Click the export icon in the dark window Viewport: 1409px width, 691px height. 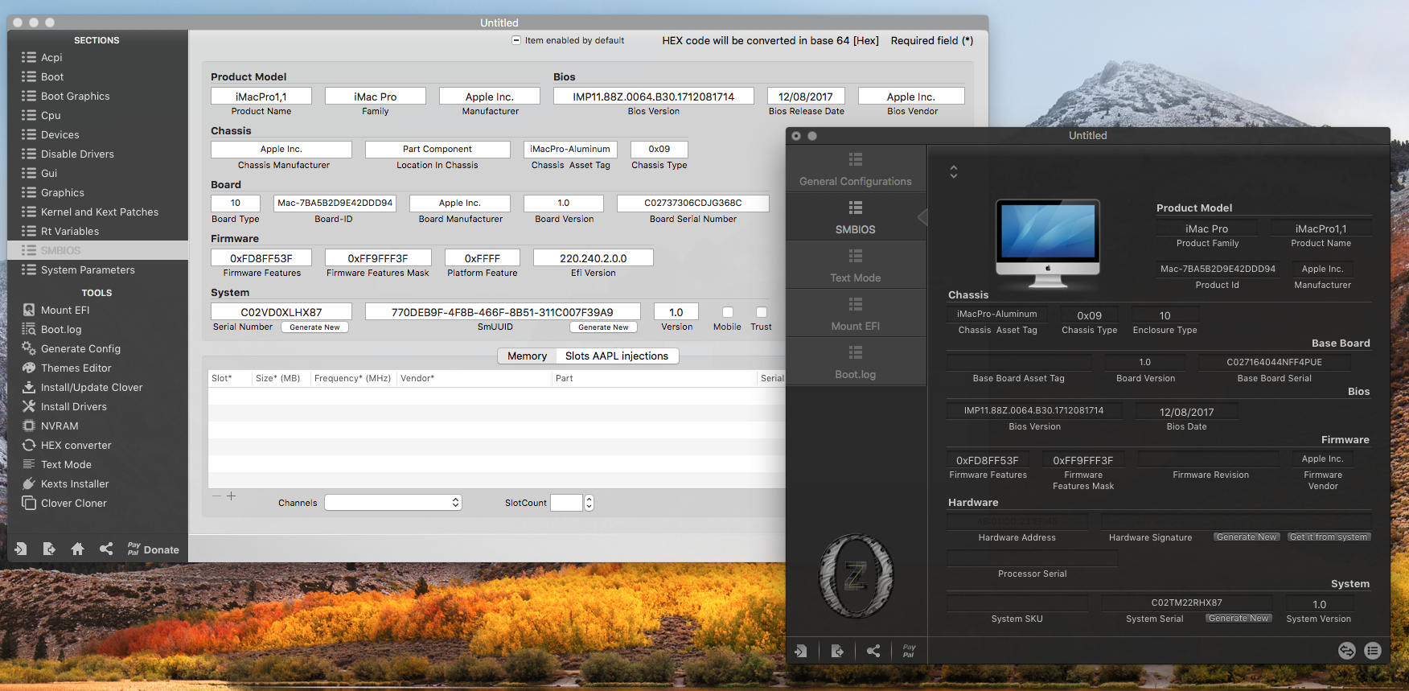click(x=837, y=651)
